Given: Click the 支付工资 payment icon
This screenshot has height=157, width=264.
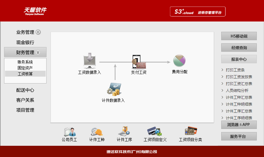Looking at the screenshot, I should pyautogui.click(x=139, y=62).
